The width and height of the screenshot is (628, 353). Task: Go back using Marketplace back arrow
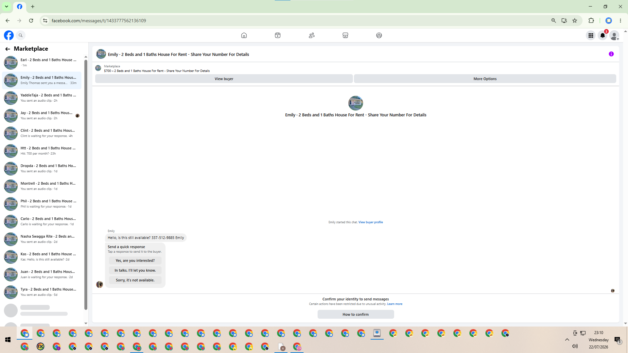click(x=8, y=49)
